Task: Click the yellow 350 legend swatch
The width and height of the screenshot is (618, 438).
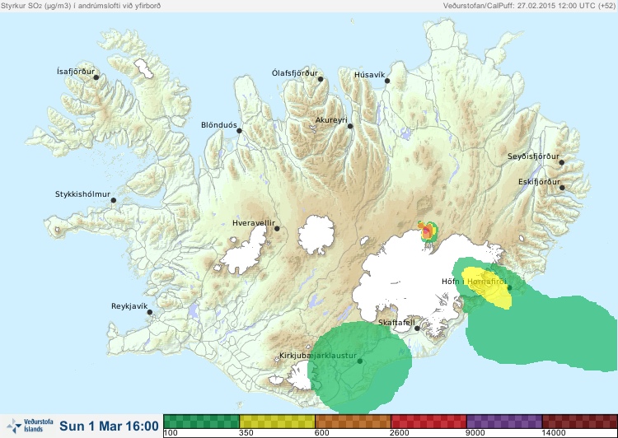Action: (277, 422)
